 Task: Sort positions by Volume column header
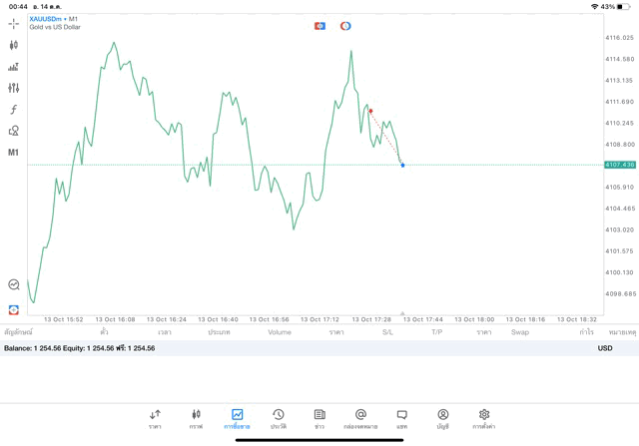point(280,332)
